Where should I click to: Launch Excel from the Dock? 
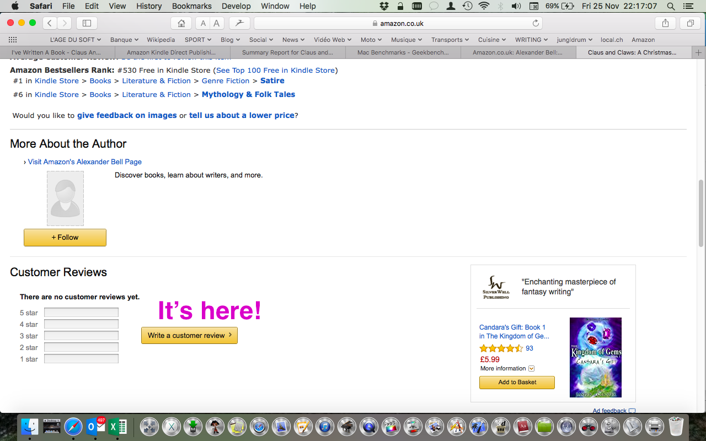(117, 427)
